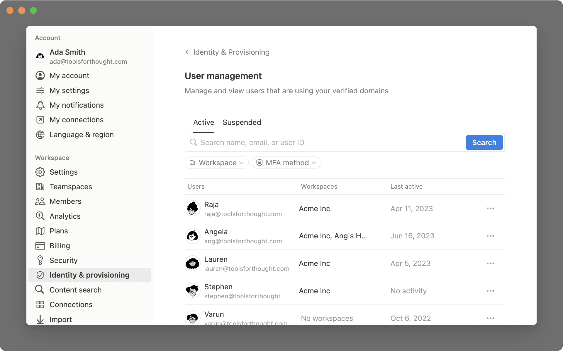
Task: Select the Active tab
Action: (x=204, y=123)
